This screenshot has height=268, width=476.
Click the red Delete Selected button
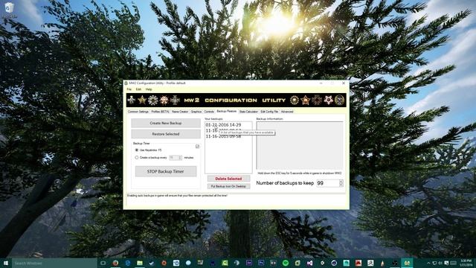point(228,179)
